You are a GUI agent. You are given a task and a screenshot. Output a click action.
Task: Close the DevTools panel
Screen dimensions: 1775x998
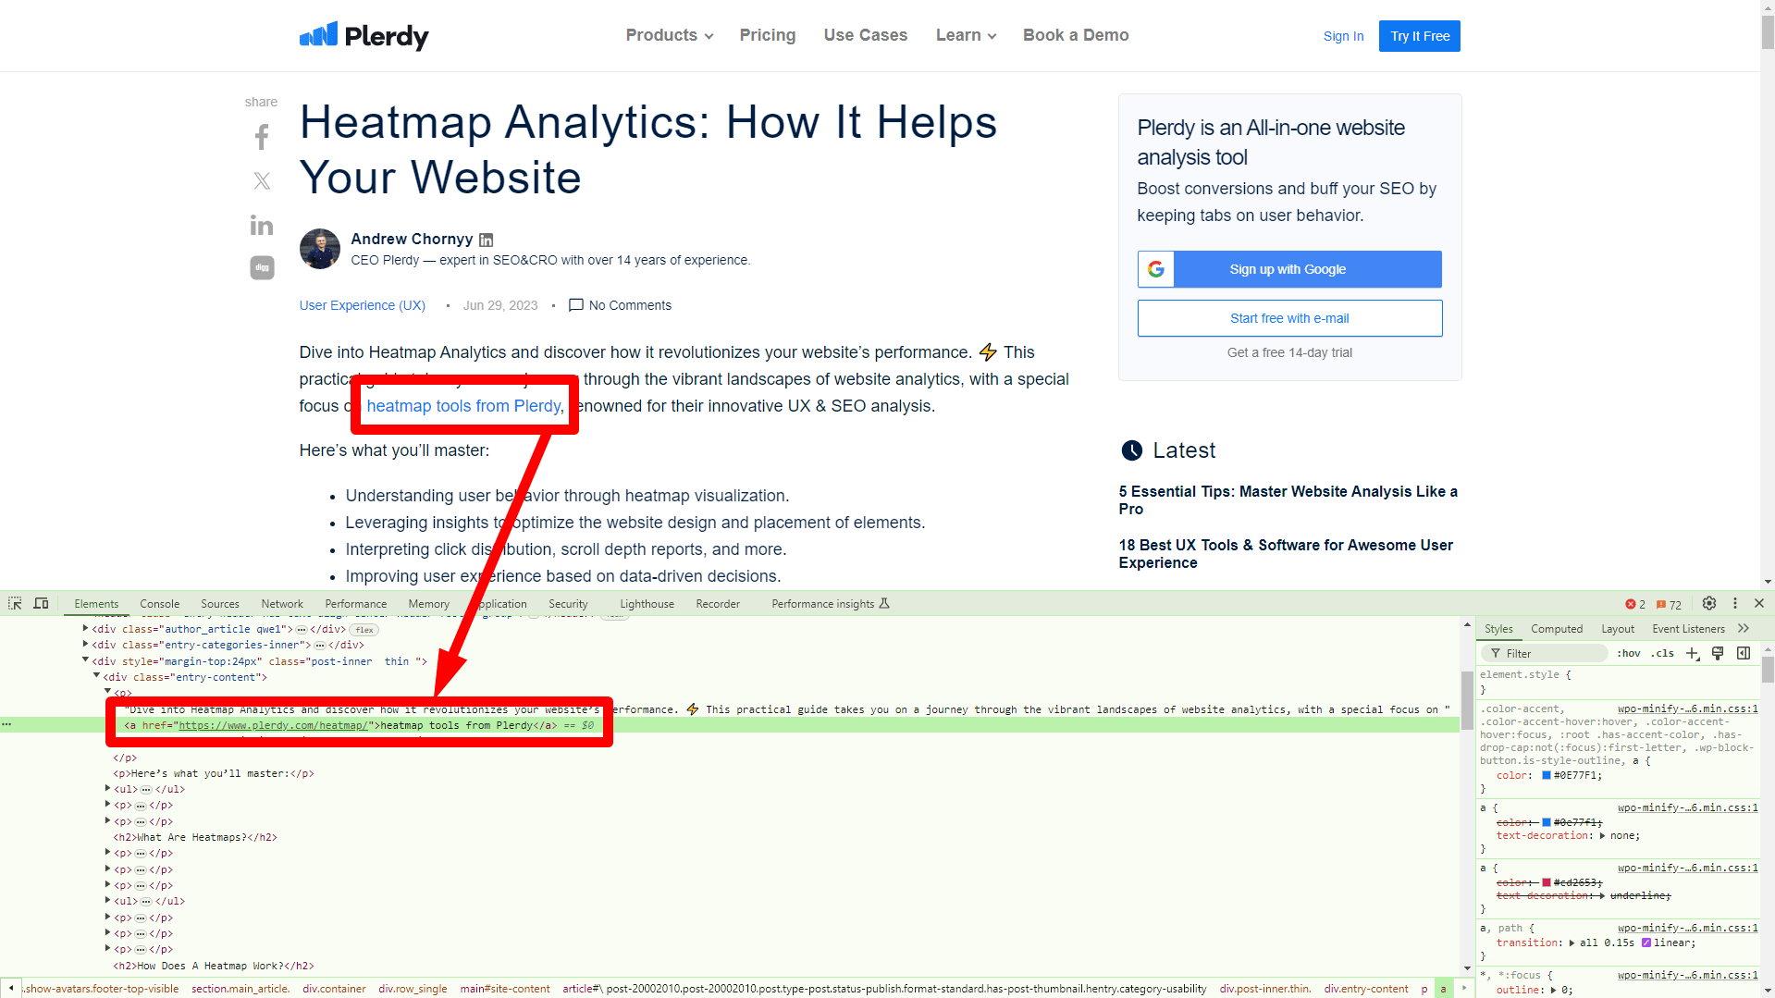coord(1759,603)
